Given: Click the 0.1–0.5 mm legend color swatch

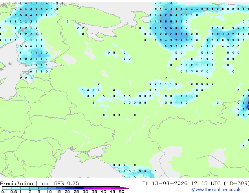Looking at the screenshot, I should [7, 188].
